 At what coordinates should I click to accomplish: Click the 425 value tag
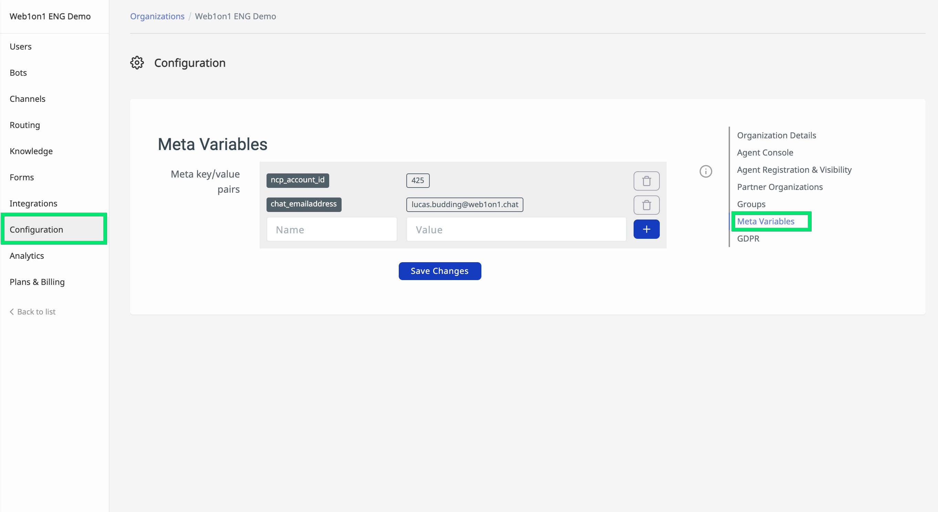(x=418, y=181)
